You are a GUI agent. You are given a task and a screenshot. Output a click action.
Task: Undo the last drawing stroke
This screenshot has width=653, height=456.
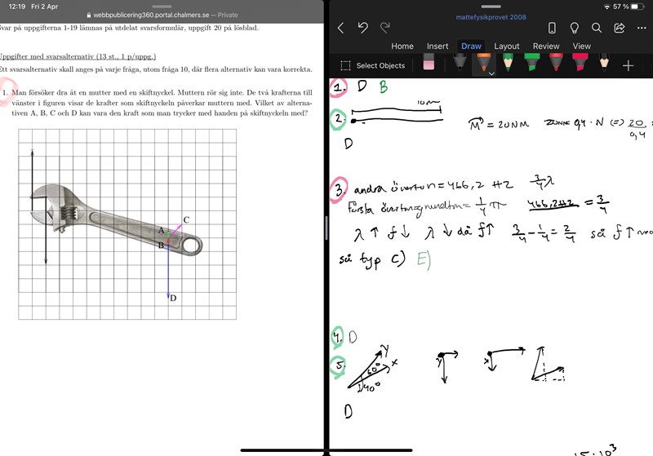coord(363,28)
